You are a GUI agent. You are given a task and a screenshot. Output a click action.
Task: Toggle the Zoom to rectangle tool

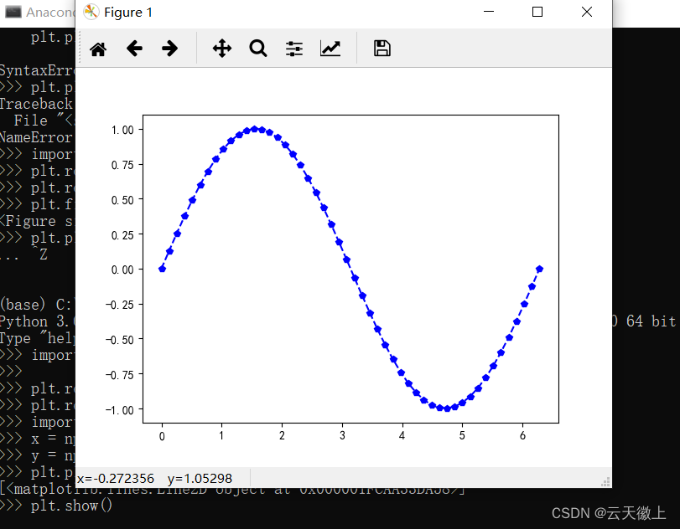(257, 49)
